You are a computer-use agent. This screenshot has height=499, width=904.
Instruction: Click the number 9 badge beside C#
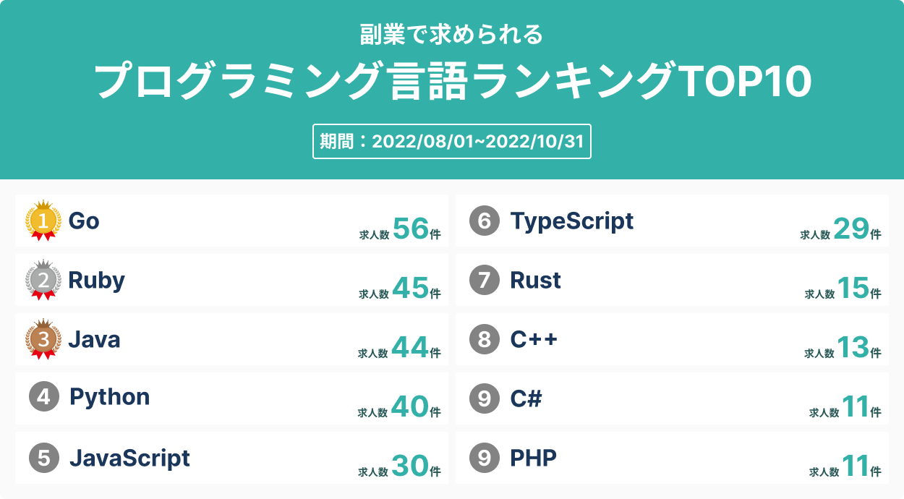485,398
